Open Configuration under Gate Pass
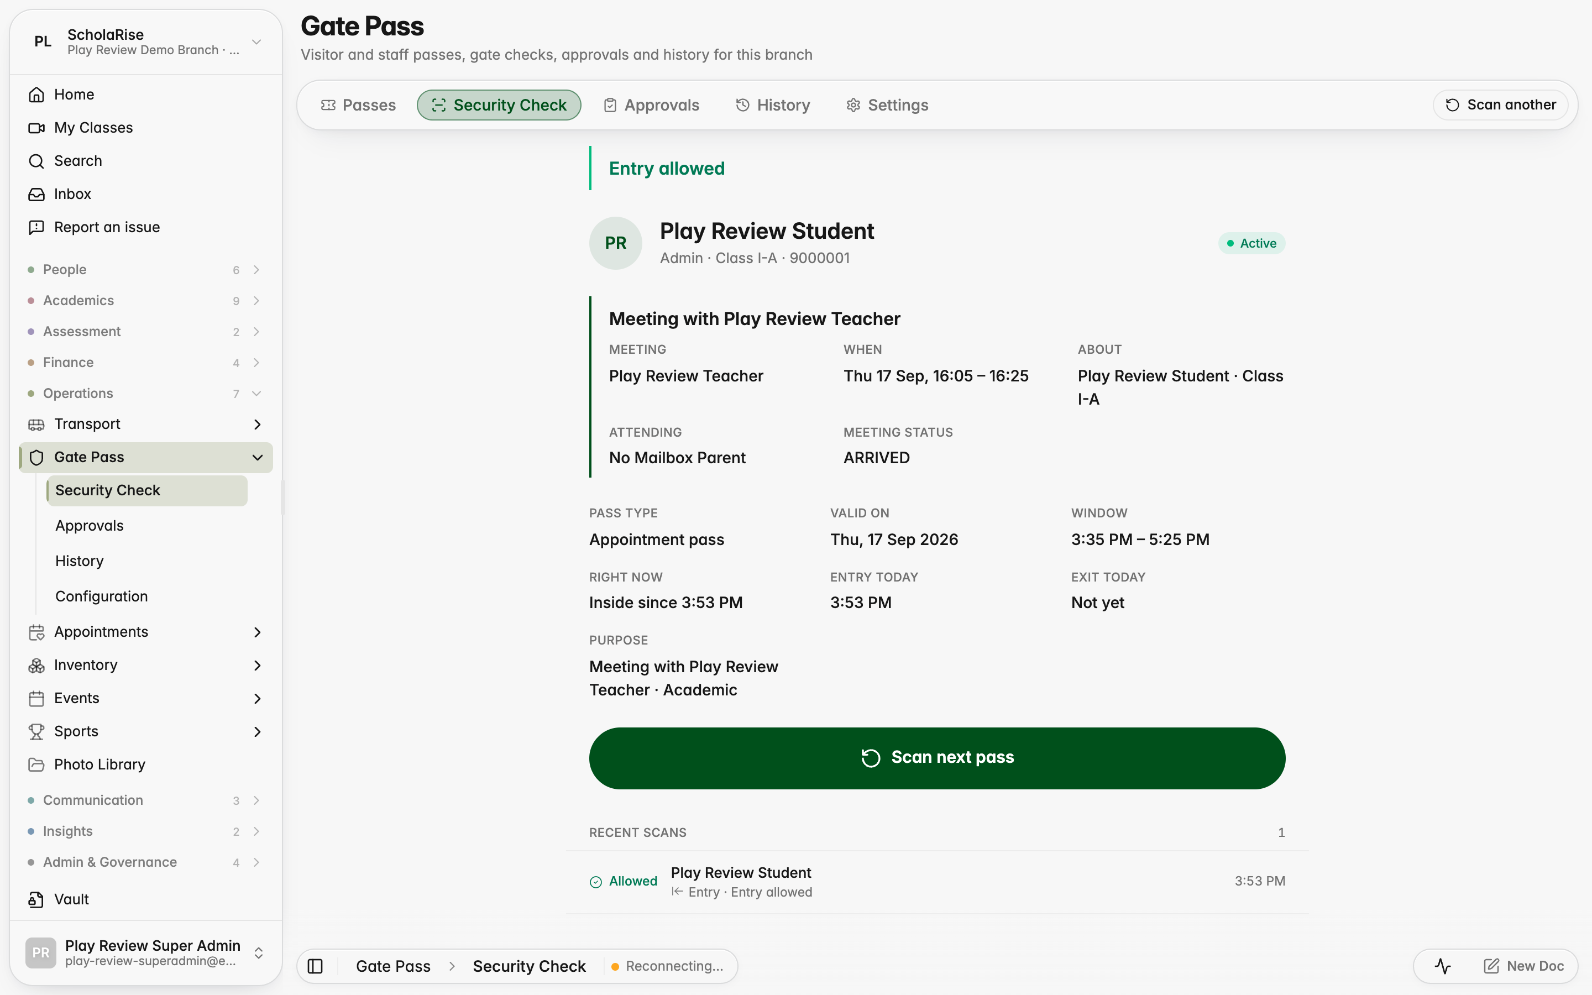 coord(102,596)
